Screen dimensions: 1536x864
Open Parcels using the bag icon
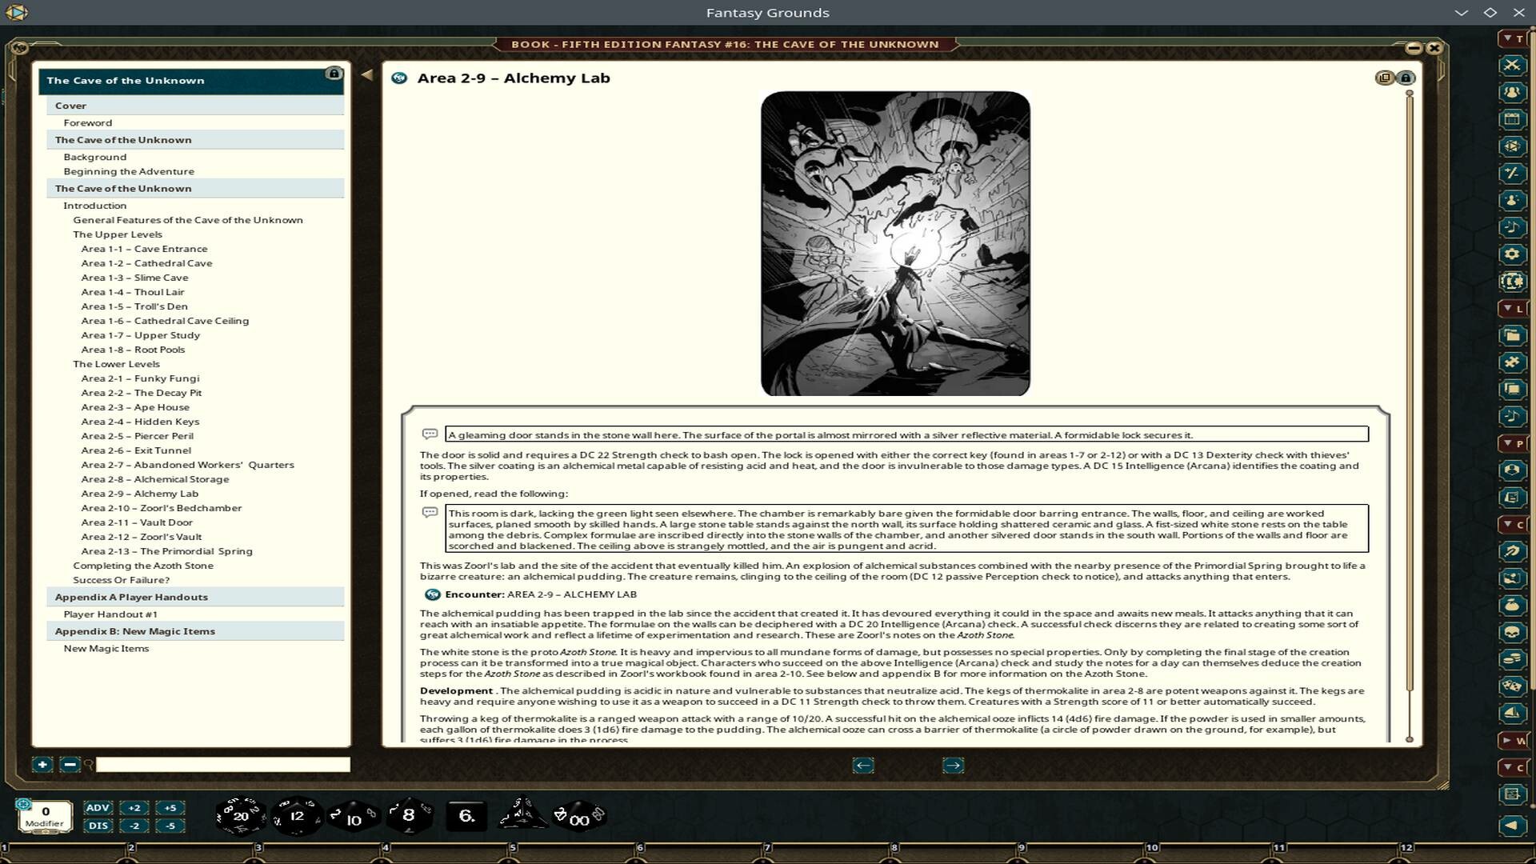coord(1514,604)
